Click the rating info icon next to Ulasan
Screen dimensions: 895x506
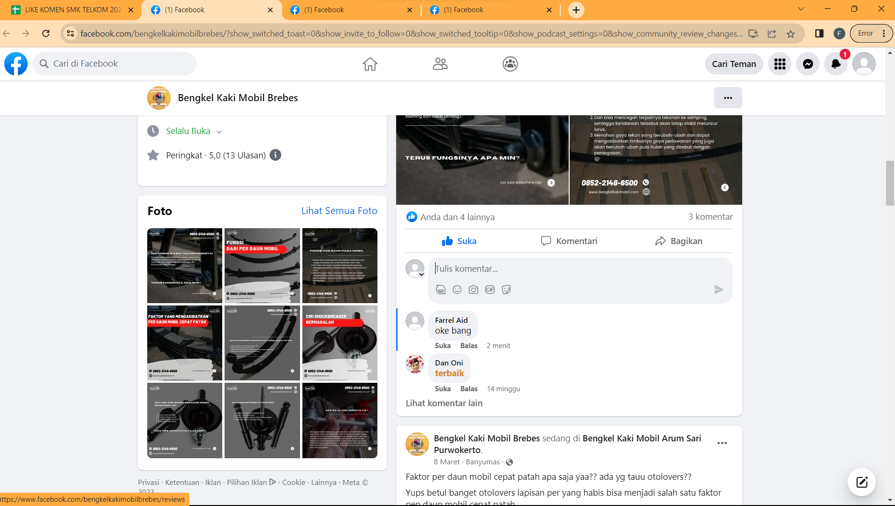click(276, 155)
